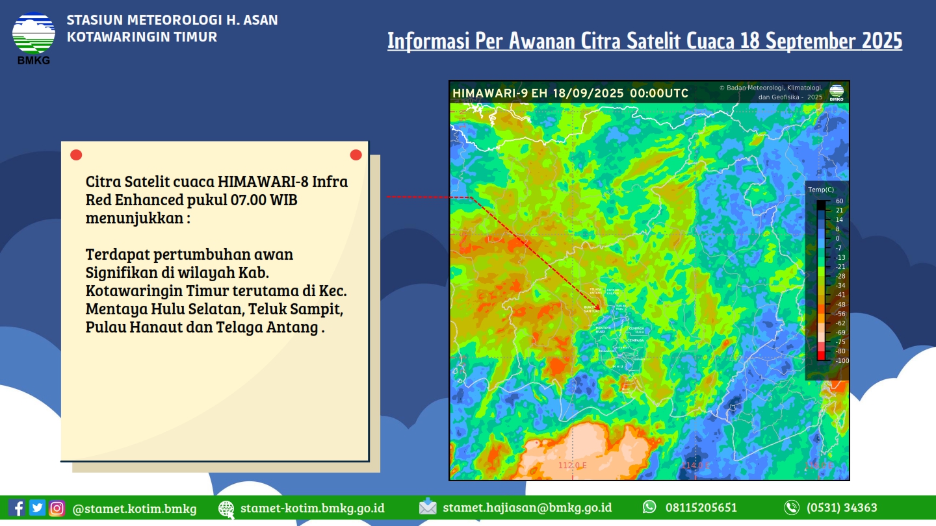Open the stamet-kotim.bmkg.go.id website link
Viewport: 936px width, 526px height.
point(313,508)
